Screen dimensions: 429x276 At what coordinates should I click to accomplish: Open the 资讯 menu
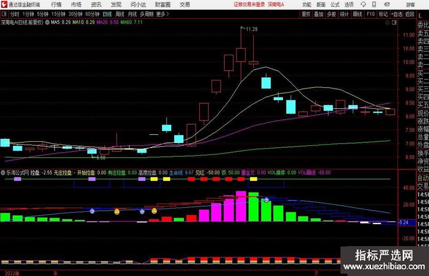pyautogui.click(x=96, y=5)
